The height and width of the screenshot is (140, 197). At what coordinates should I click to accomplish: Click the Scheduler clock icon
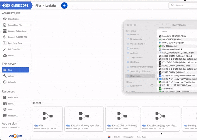coord(5,82)
